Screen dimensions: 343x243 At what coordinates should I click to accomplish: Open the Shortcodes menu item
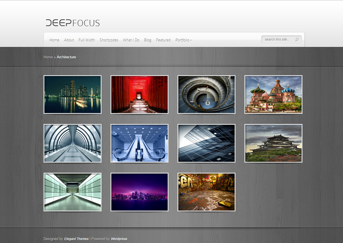coord(109,40)
